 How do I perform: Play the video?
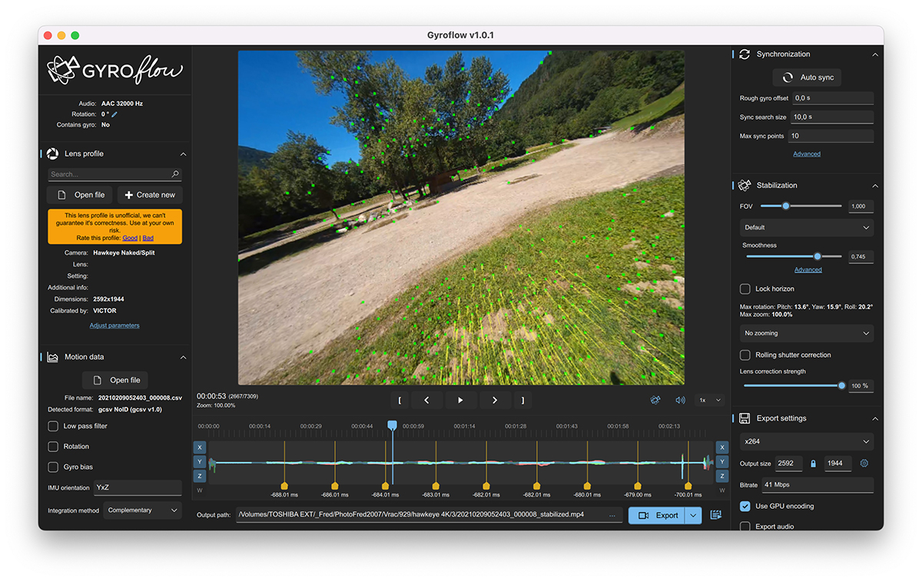point(461,400)
